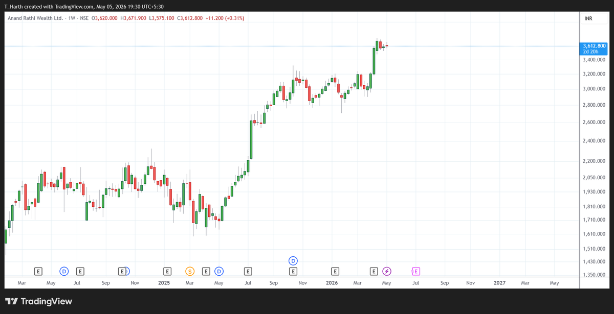Screen dimensions: 614x314
Task: Click the 2027 year label on time axis
Action: (x=499, y=282)
